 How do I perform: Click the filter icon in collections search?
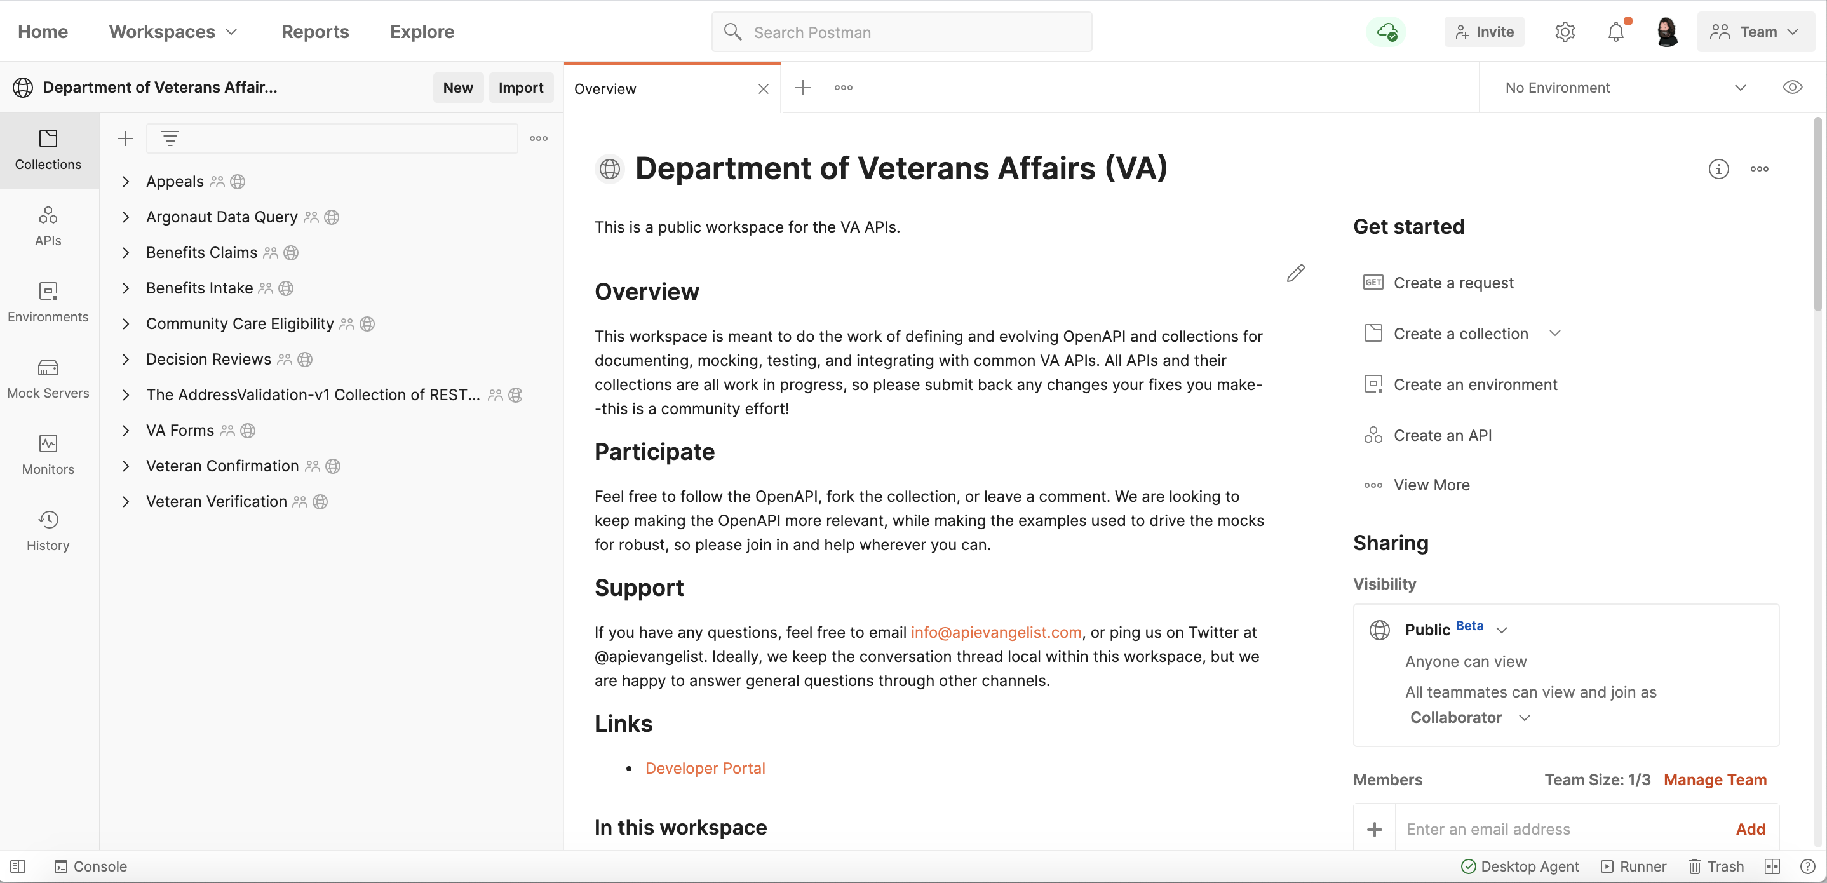(170, 138)
